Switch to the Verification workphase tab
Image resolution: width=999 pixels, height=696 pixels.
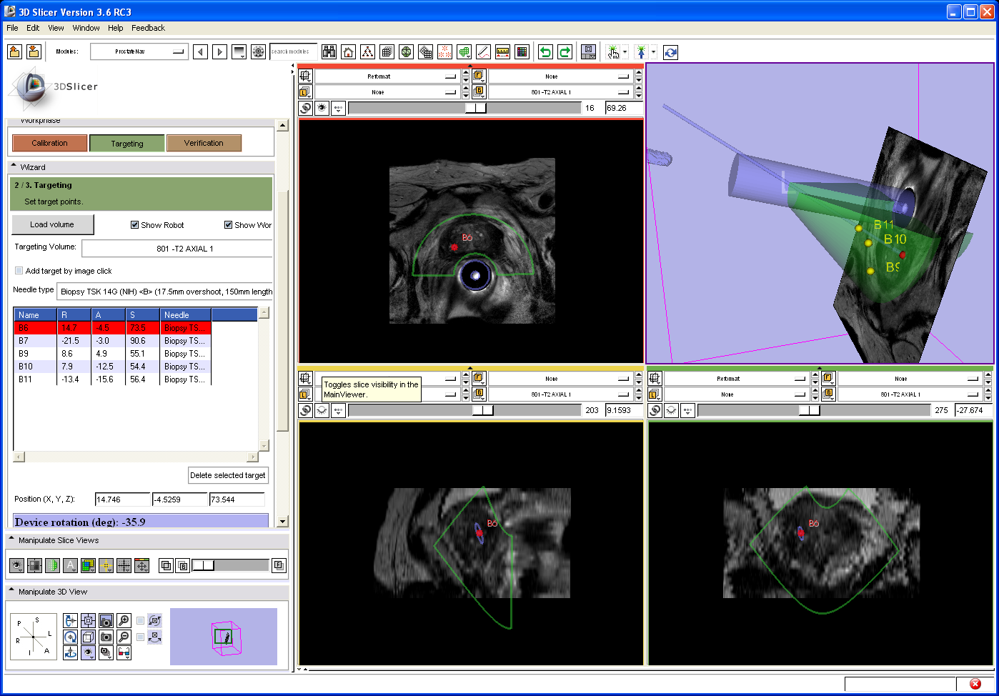click(204, 143)
